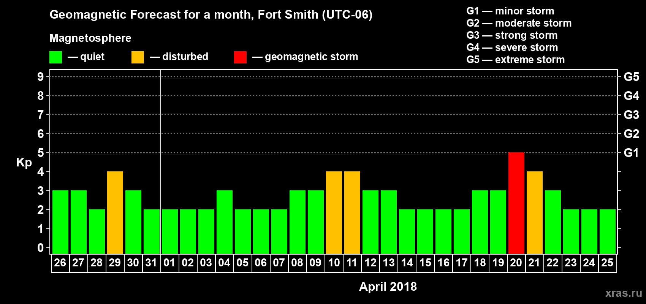Click the Kp value 3 on the axis
Viewport: 646px width, 304px height.
pyautogui.click(x=41, y=191)
